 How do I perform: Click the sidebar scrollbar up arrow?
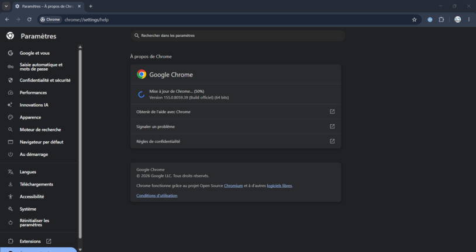pos(80,47)
